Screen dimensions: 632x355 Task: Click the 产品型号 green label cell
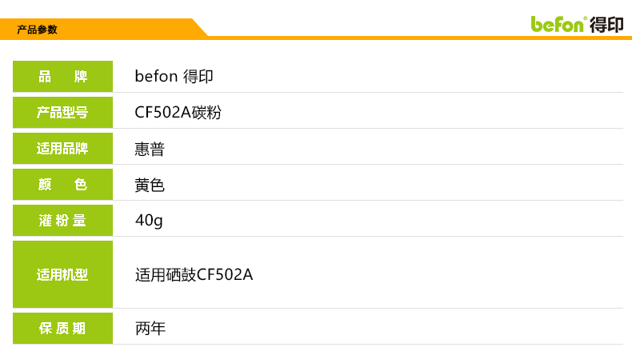point(62,113)
